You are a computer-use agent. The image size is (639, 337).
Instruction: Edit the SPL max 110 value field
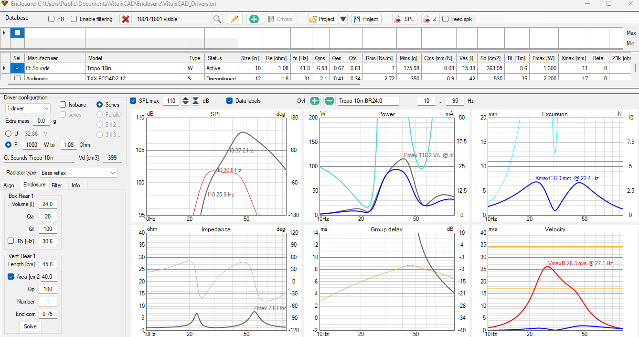[171, 101]
